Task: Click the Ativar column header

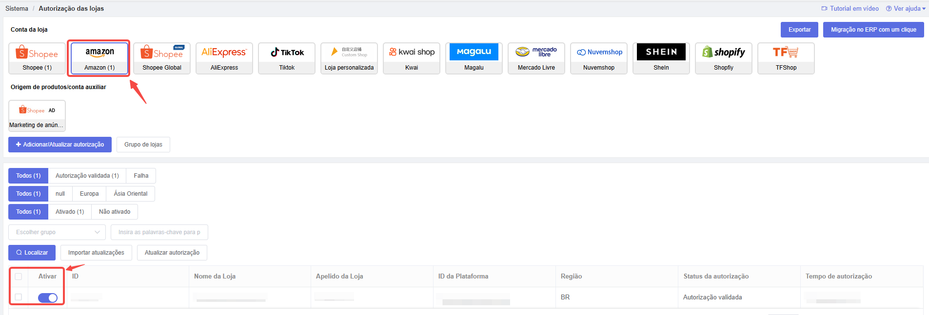Action: [x=47, y=276]
